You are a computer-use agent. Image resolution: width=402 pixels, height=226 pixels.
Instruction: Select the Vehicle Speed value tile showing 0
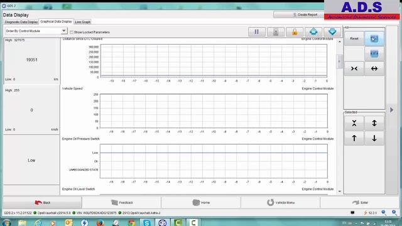(31, 110)
